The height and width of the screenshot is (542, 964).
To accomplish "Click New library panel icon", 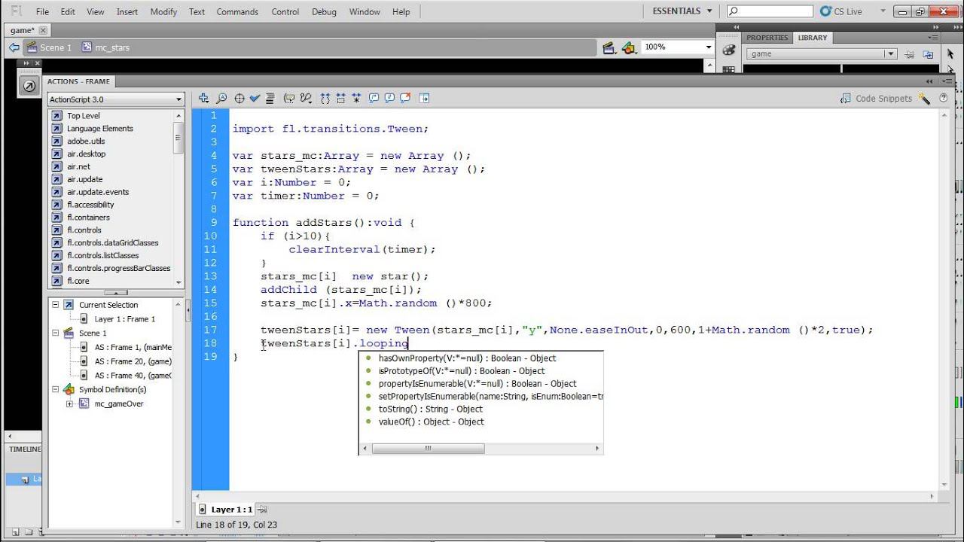I will (928, 54).
